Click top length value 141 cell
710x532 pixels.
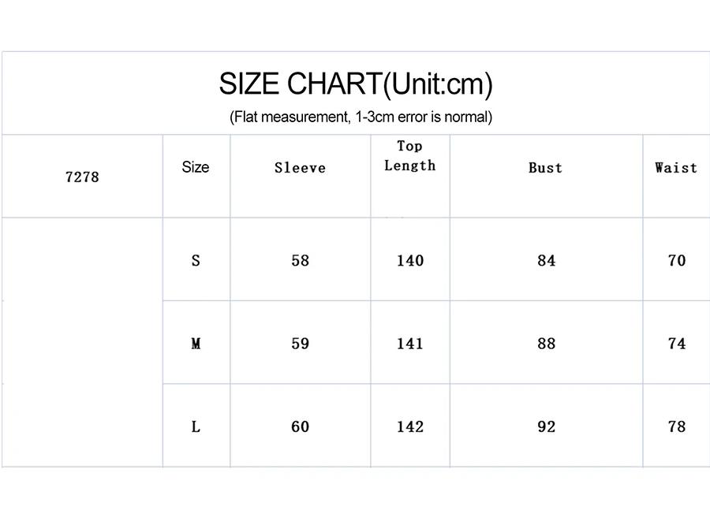point(409,344)
